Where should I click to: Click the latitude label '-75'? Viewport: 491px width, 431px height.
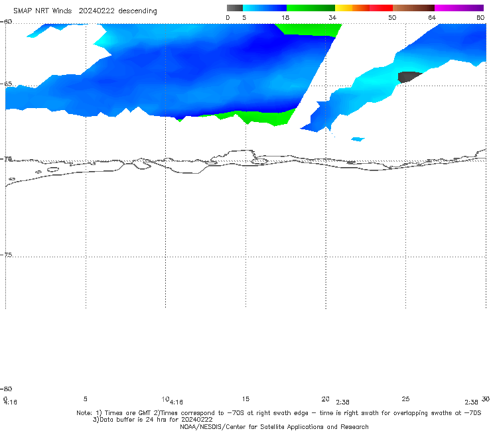pos(6,255)
